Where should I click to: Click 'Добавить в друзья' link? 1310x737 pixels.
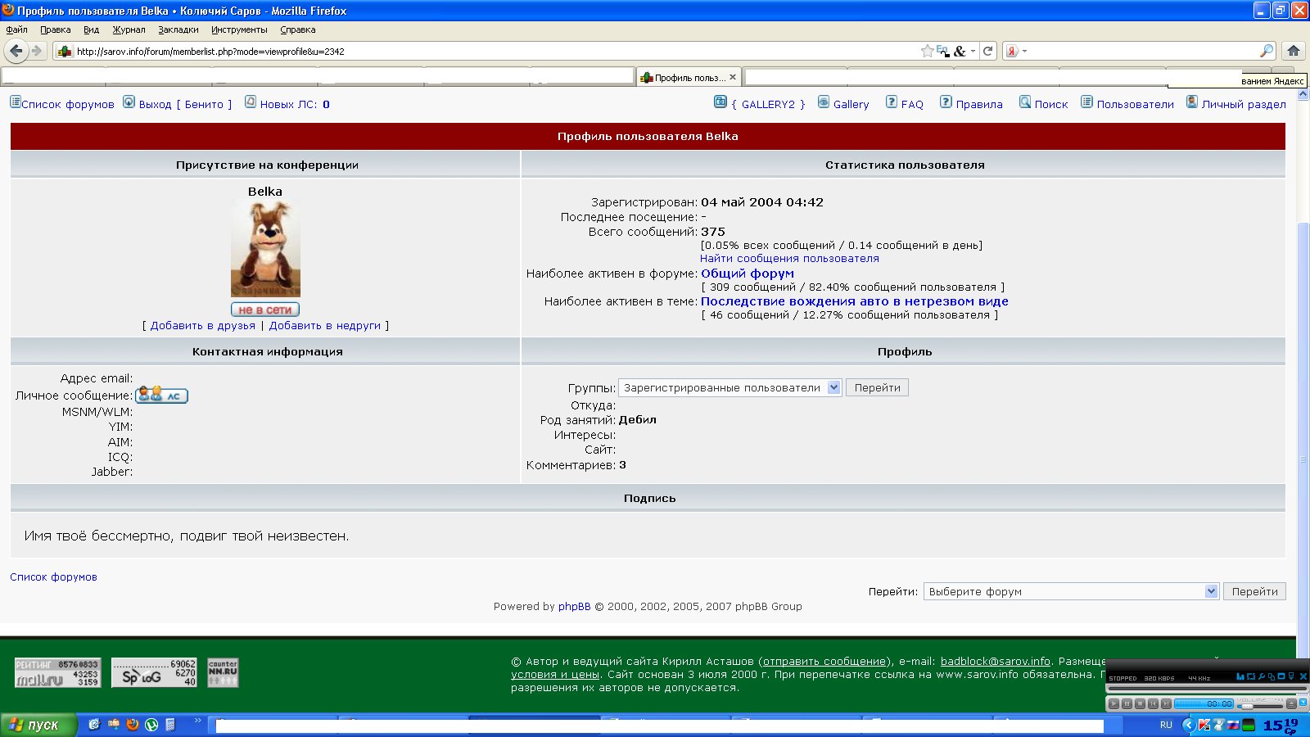202,326
